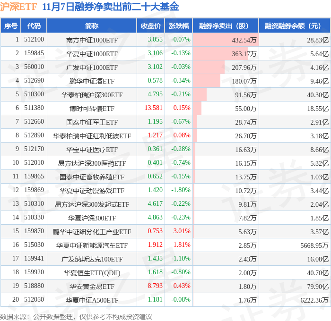331x321 pixels.
Task: Click the 沪深ETF title label
Action: [x=18, y=7]
